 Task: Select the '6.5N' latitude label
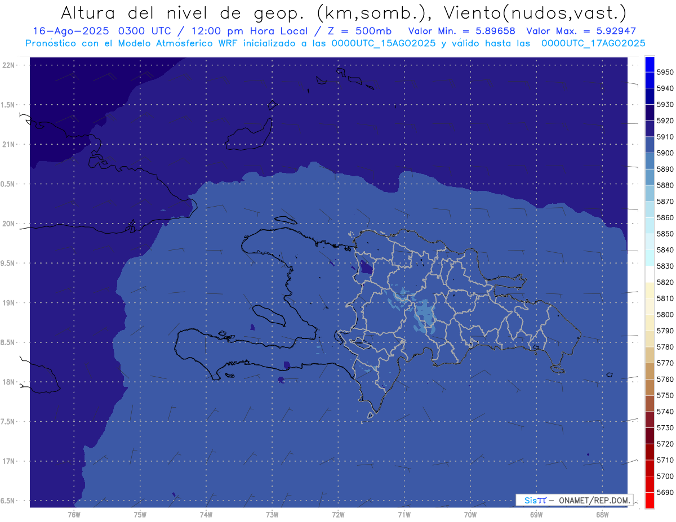click(8, 501)
